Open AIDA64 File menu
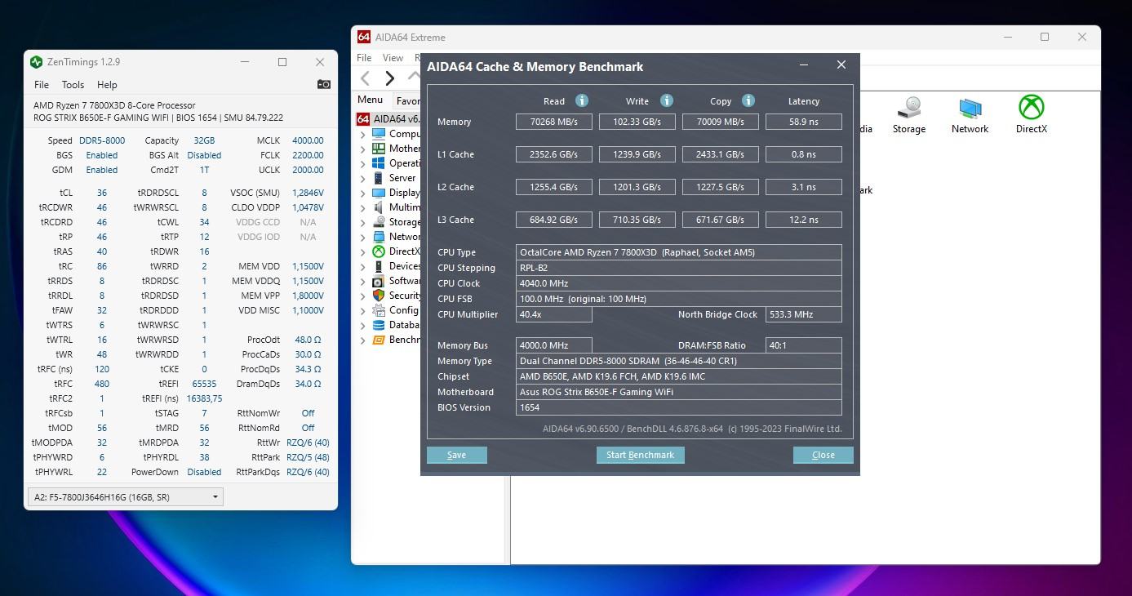Image resolution: width=1132 pixels, height=596 pixels. 364,58
